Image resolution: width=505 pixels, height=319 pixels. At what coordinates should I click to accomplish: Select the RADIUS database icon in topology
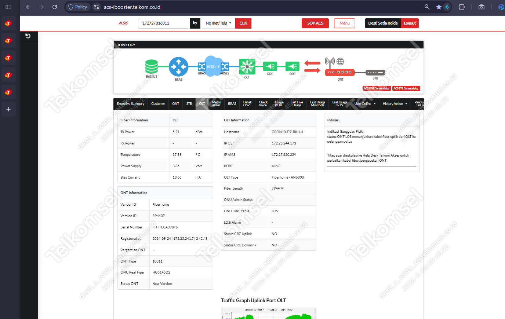click(152, 67)
